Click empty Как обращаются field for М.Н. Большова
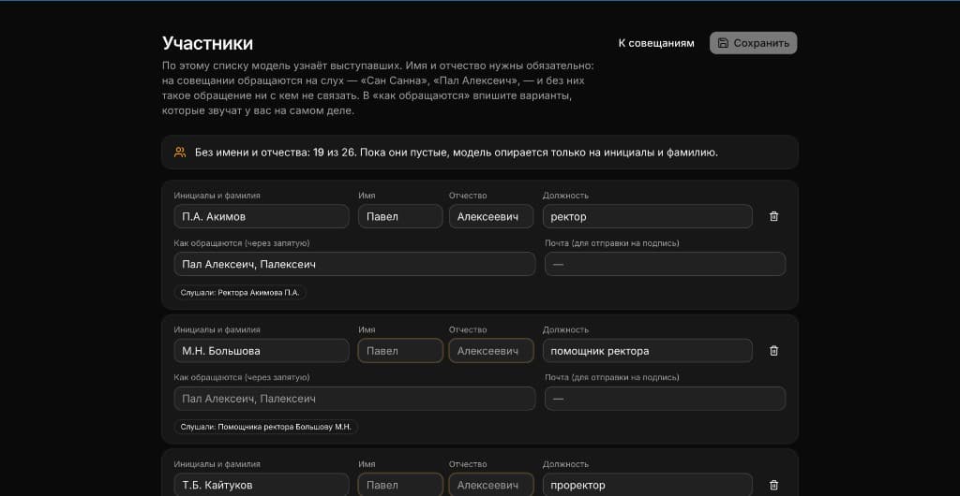Screen dimensions: 960x496 click(x=354, y=399)
